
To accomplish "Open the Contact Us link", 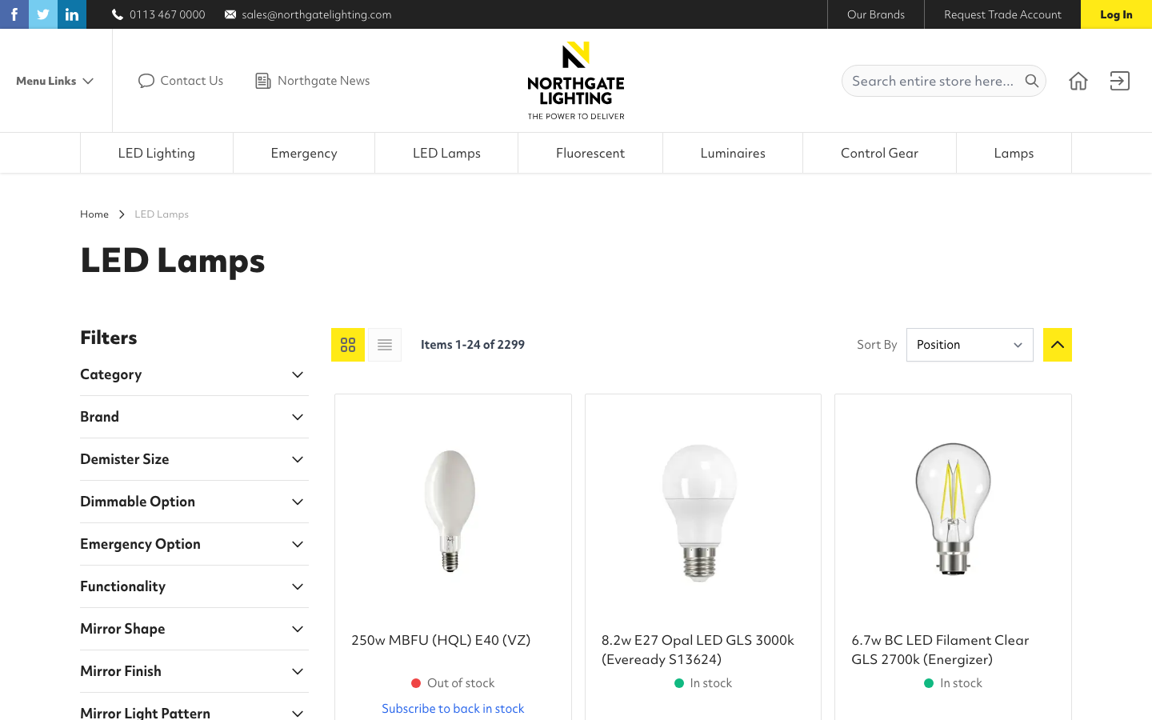I will coord(181,81).
